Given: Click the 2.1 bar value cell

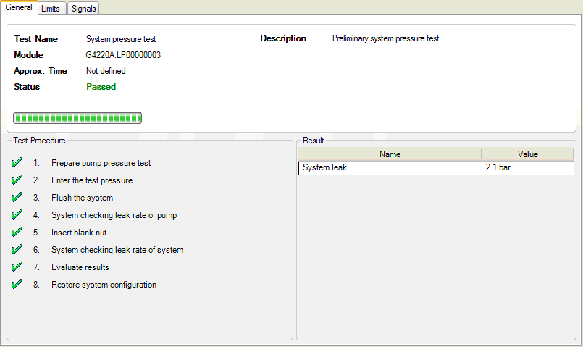Looking at the screenshot, I should pyautogui.click(x=527, y=168).
